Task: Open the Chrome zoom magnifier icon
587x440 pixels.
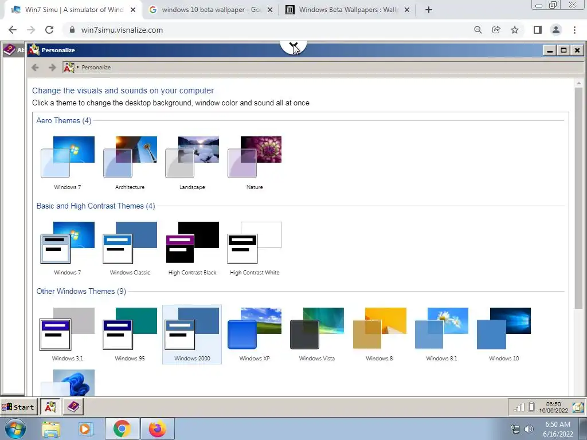Action: click(478, 30)
